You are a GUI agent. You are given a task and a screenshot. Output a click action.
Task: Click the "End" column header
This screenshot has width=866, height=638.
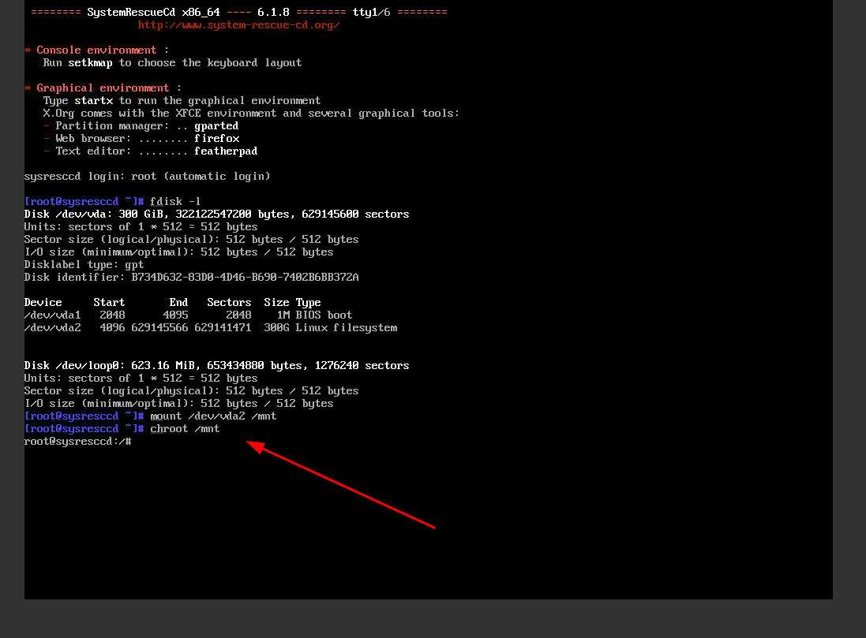tap(178, 303)
